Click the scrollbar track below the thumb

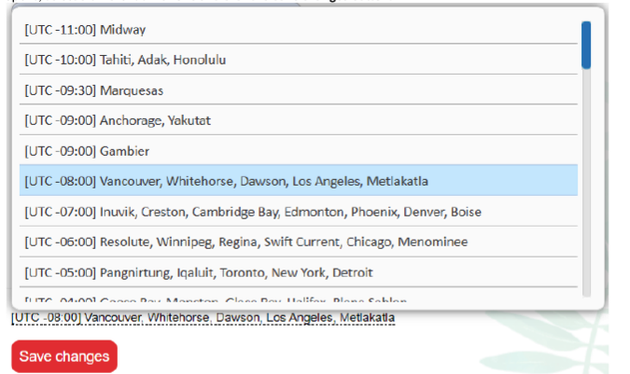586,187
